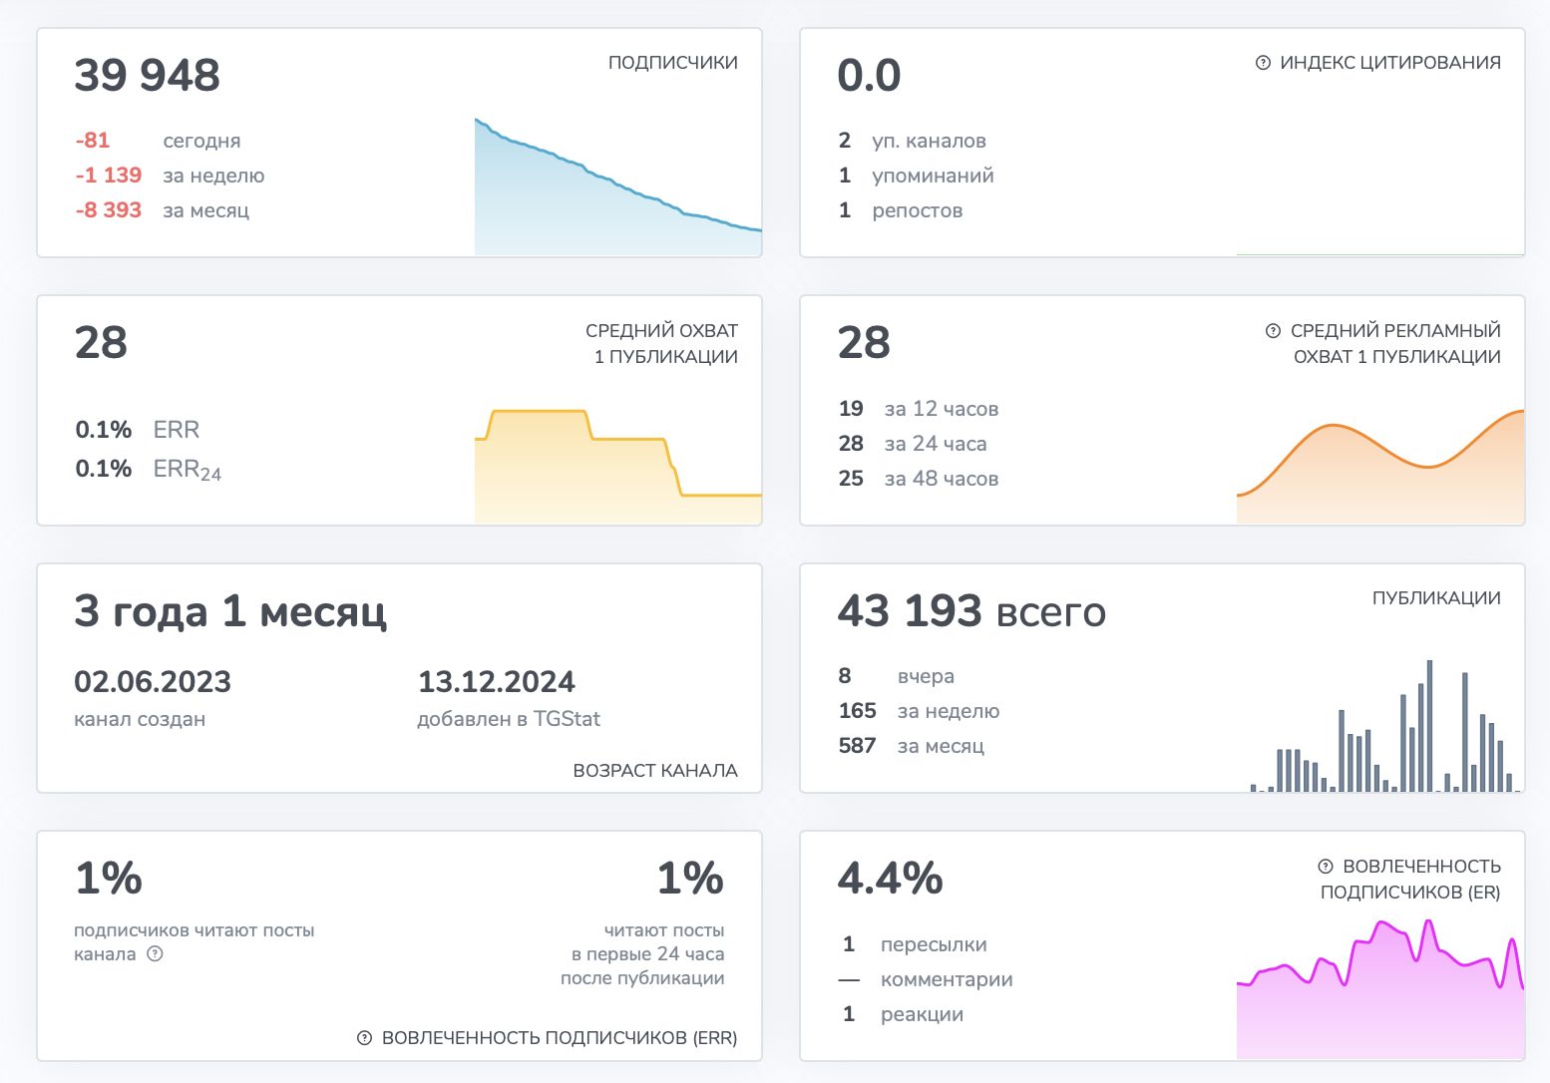The height and width of the screenshot is (1083, 1550).
Task: Click the 'комментарии' row
Action: coord(926,979)
